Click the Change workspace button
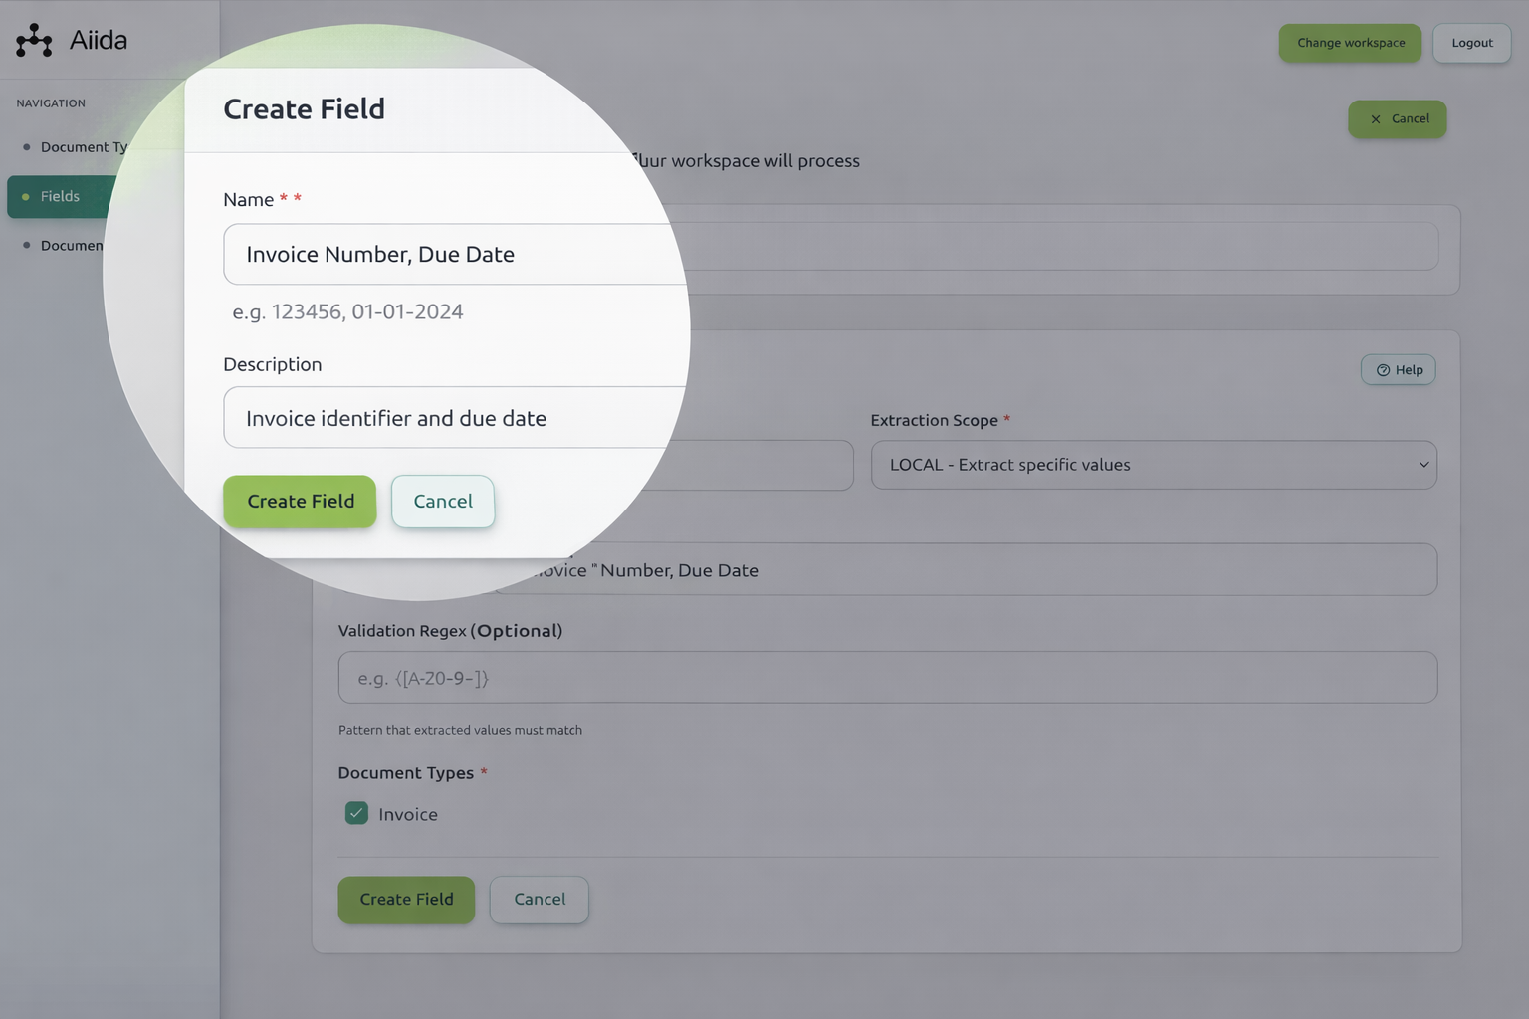 (x=1350, y=43)
